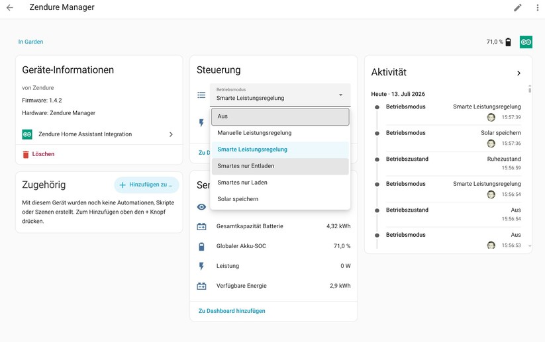Expand Zendure Home Assistant Integration chevron
This screenshot has width=545, height=342.
click(x=171, y=134)
